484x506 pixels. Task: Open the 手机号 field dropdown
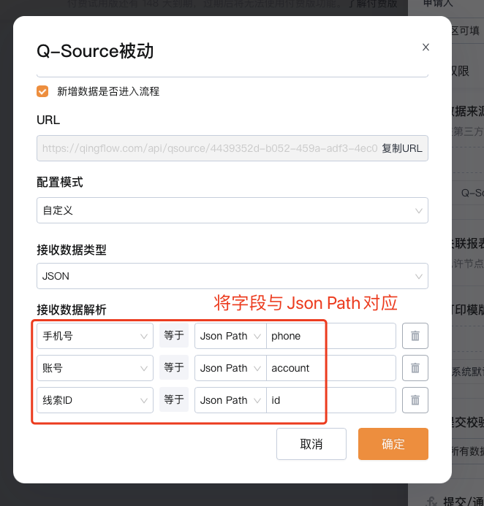[95, 336]
